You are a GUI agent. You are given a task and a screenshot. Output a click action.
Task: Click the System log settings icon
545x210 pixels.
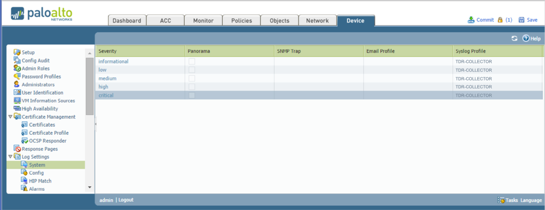24,165
